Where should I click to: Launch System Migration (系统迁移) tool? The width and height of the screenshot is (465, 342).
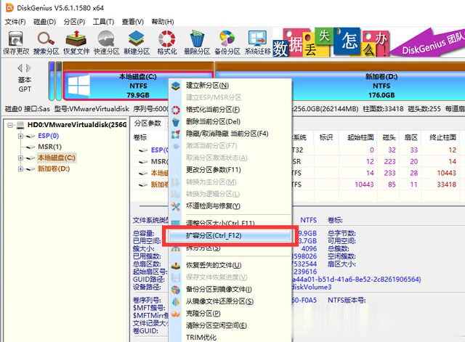(x=257, y=43)
